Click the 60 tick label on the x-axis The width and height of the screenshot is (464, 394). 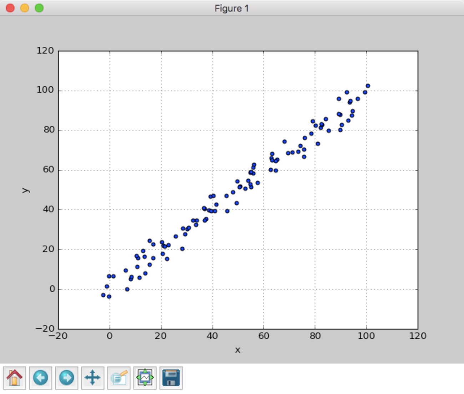pos(264,336)
